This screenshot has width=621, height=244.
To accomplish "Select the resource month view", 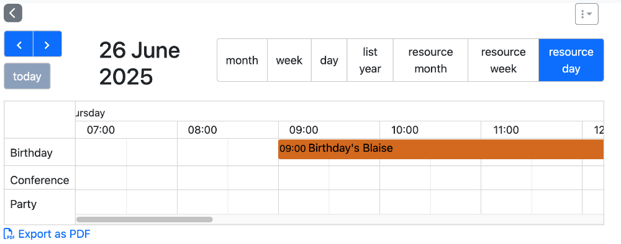I will pos(430,60).
